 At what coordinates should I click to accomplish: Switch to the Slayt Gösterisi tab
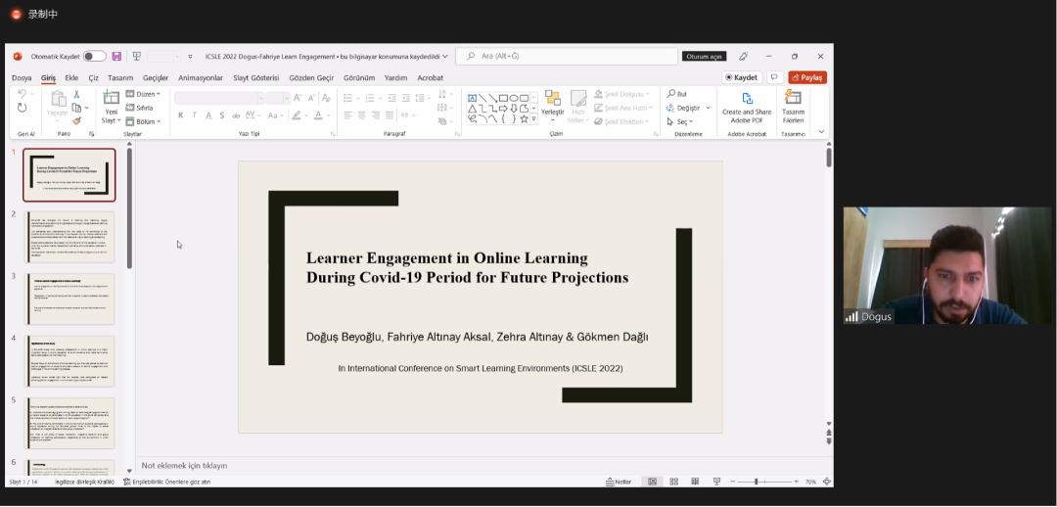pos(255,77)
